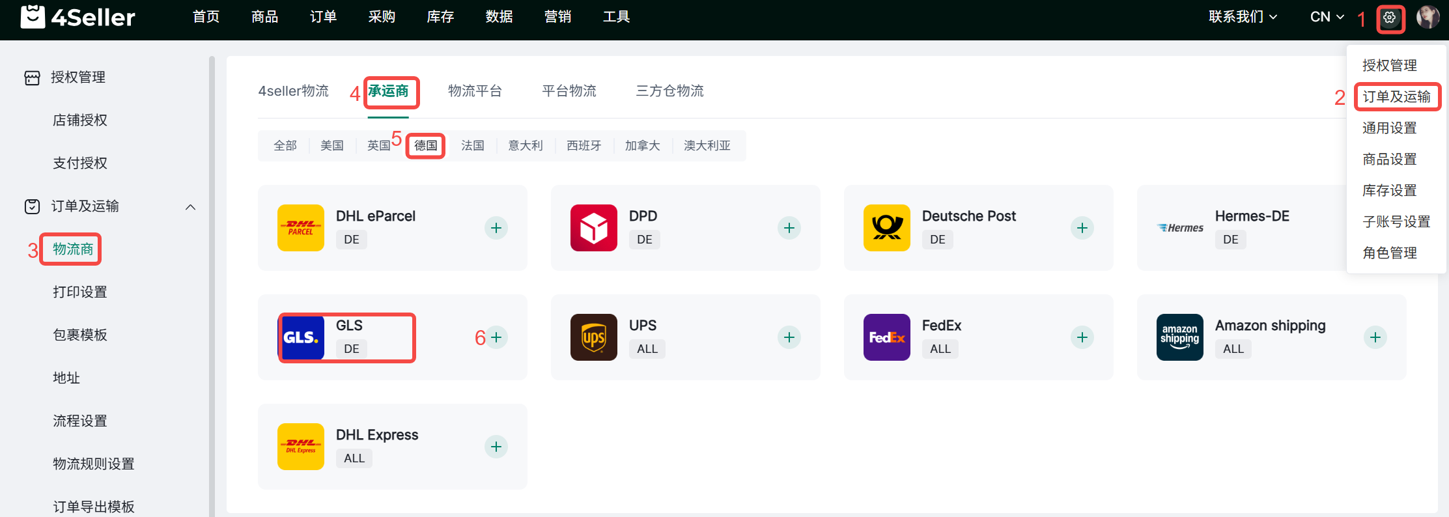The image size is (1449, 517).
Task: Open 打印设置 in the sidebar
Action: 80,292
